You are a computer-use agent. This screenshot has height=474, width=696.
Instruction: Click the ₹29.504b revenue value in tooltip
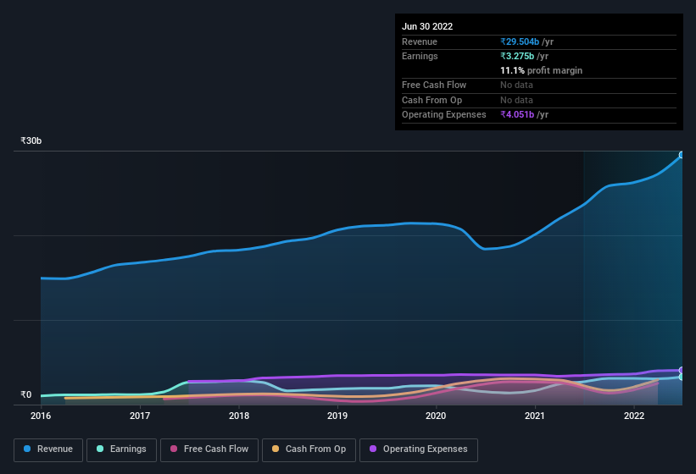click(x=520, y=41)
